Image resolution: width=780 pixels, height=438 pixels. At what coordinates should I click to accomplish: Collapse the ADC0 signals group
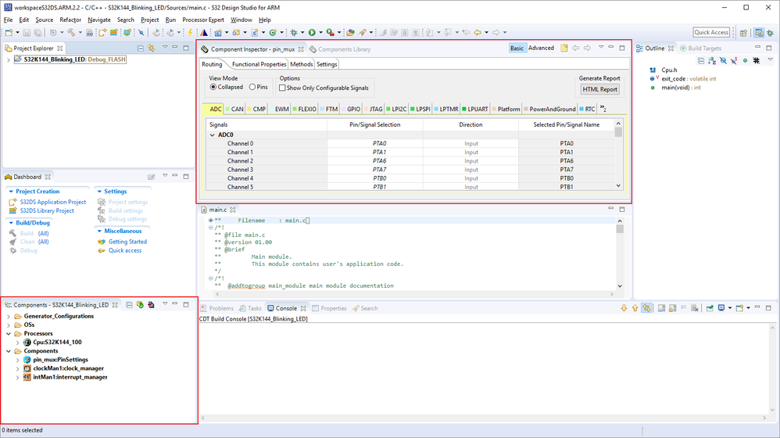coord(212,135)
